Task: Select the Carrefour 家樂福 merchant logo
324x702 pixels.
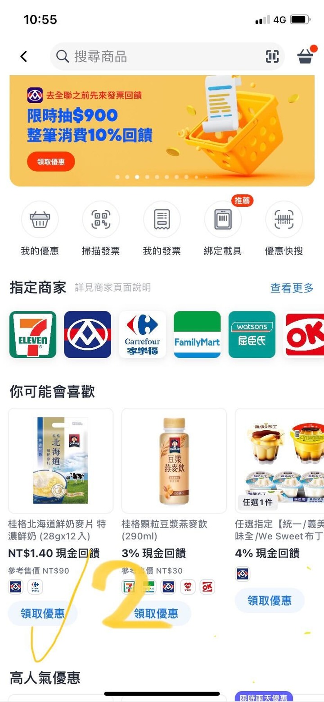Action: pyautogui.click(x=142, y=334)
